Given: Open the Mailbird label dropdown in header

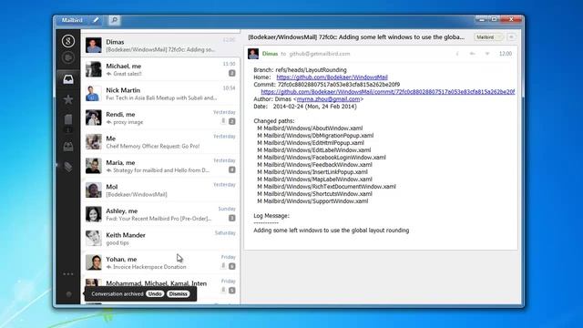Looking at the screenshot, I should point(489,37).
